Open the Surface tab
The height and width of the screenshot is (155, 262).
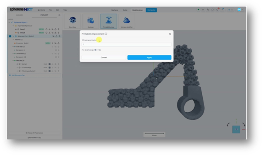click(x=115, y=10)
